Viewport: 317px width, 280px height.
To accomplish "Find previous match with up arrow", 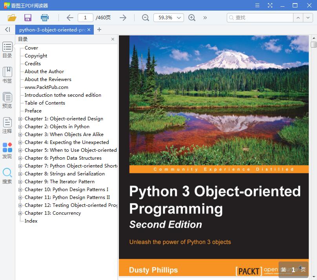I will (x=298, y=18).
